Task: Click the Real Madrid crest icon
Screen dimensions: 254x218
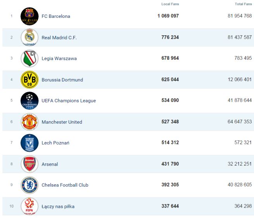Action: click(29, 38)
